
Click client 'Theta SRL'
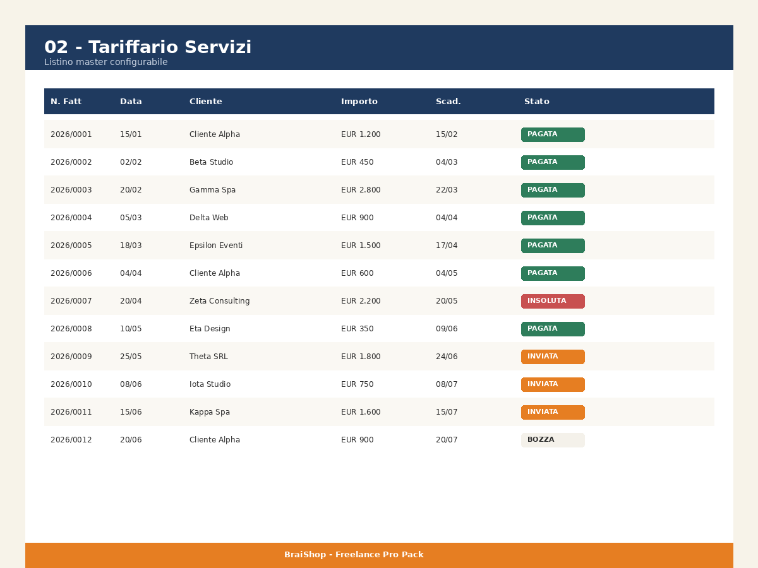[x=208, y=357]
